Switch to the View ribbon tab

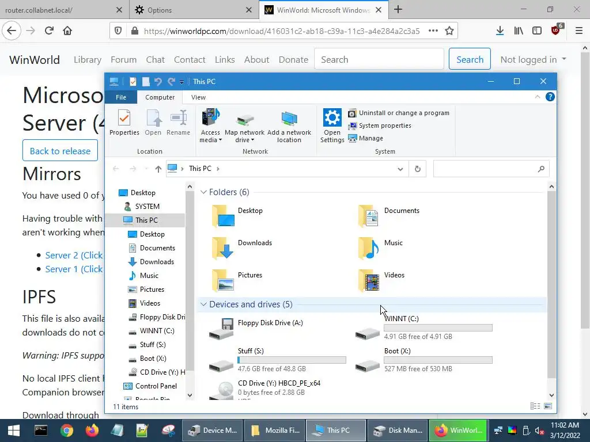pyautogui.click(x=198, y=97)
